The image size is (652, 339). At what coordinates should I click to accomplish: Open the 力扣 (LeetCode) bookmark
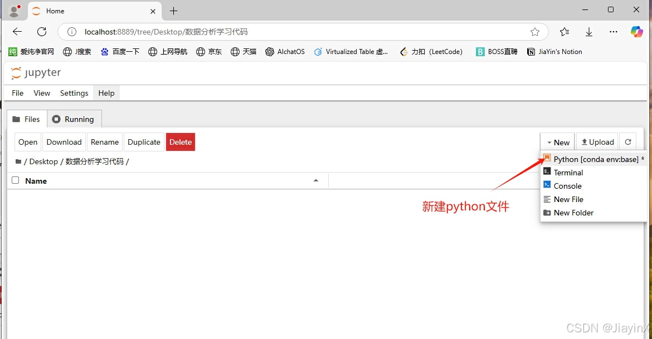click(431, 52)
